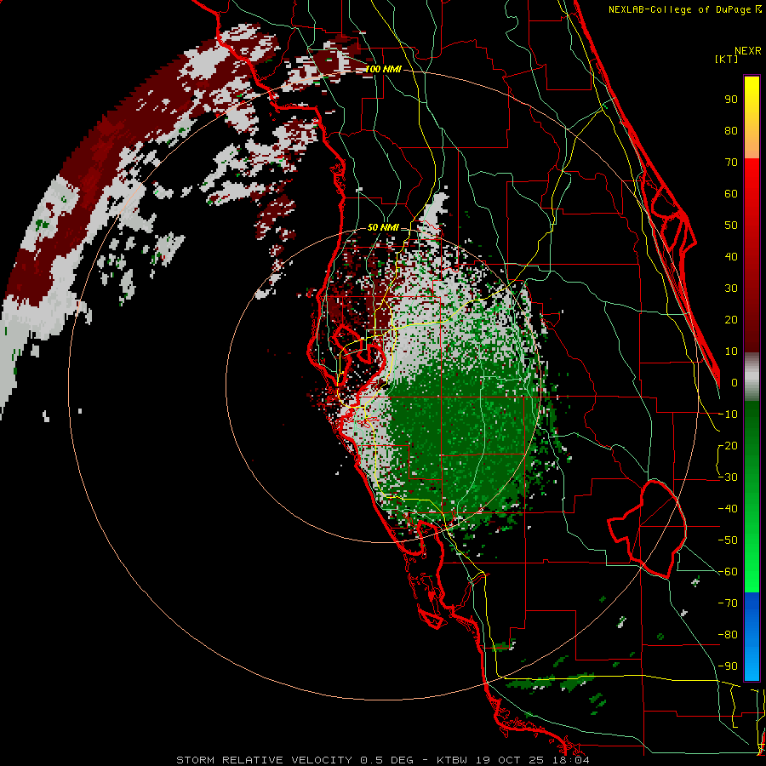The image size is (766, 766).
Task: Select the 60 value on velocity scale
Action: click(x=731, y=194)
